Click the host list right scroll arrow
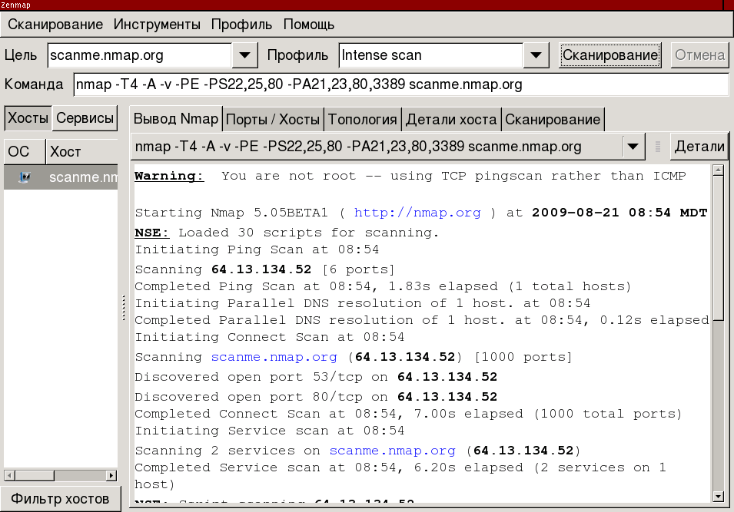This screenshot has width=734, height=512. coord(111,475)
